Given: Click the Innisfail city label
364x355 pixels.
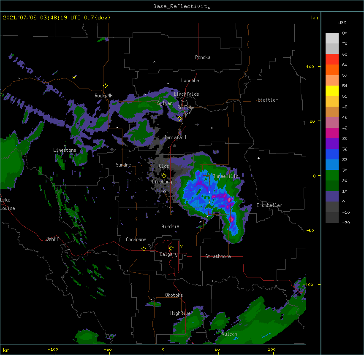Looking at the screenshot, I should point(175,137).
